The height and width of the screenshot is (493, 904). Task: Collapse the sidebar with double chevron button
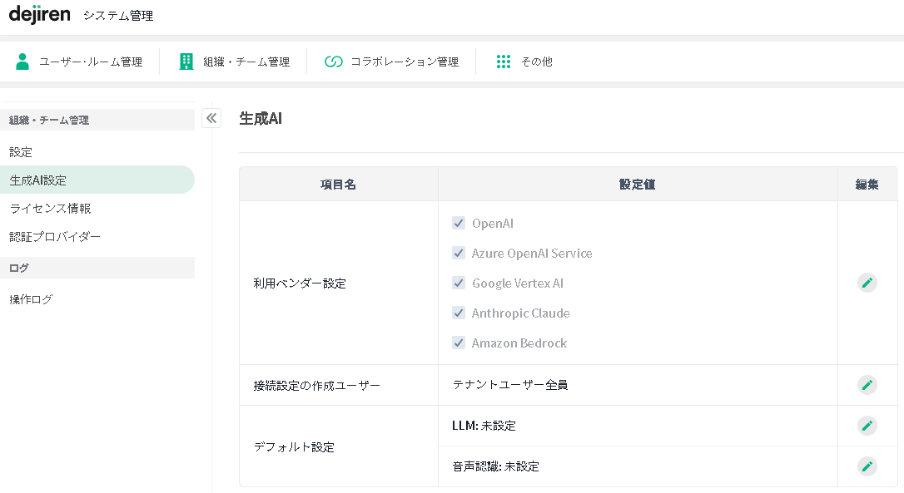pyautogui.click(x=211, y=118)
